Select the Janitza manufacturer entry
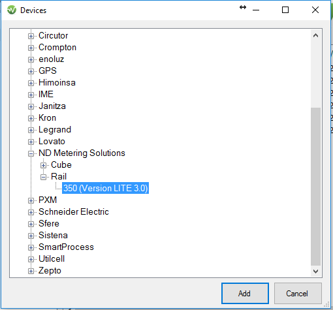The width and height of the screenshot is (333, 310). (x=52, y=106)
